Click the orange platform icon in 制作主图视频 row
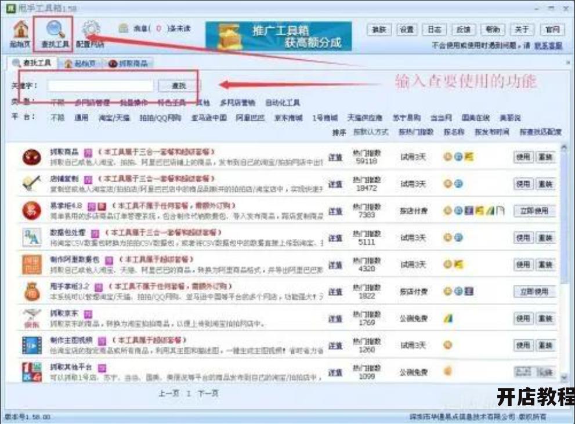 click(447, 345)
